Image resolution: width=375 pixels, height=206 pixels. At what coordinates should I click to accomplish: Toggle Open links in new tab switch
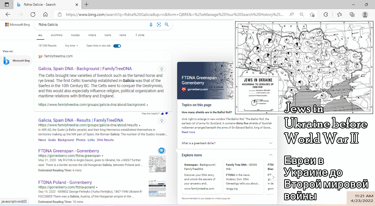(117, 46)
